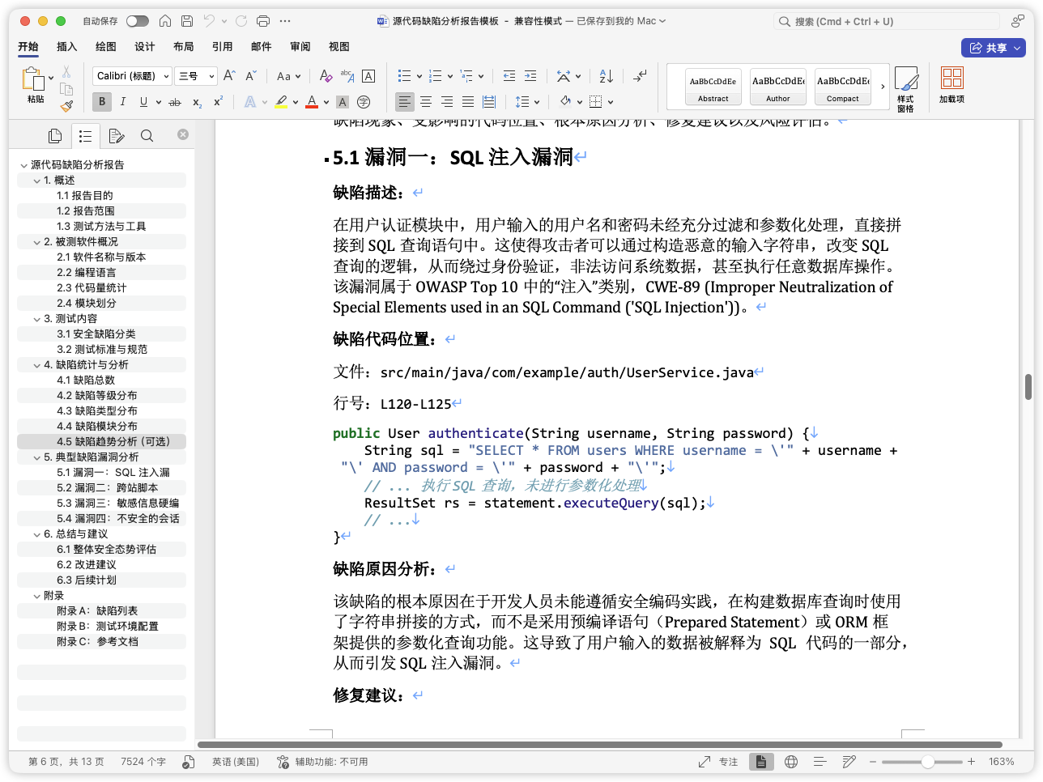Screen dimensions: 1043x782
Task: Click the format painter brush icon
Action: coord(66,105)
